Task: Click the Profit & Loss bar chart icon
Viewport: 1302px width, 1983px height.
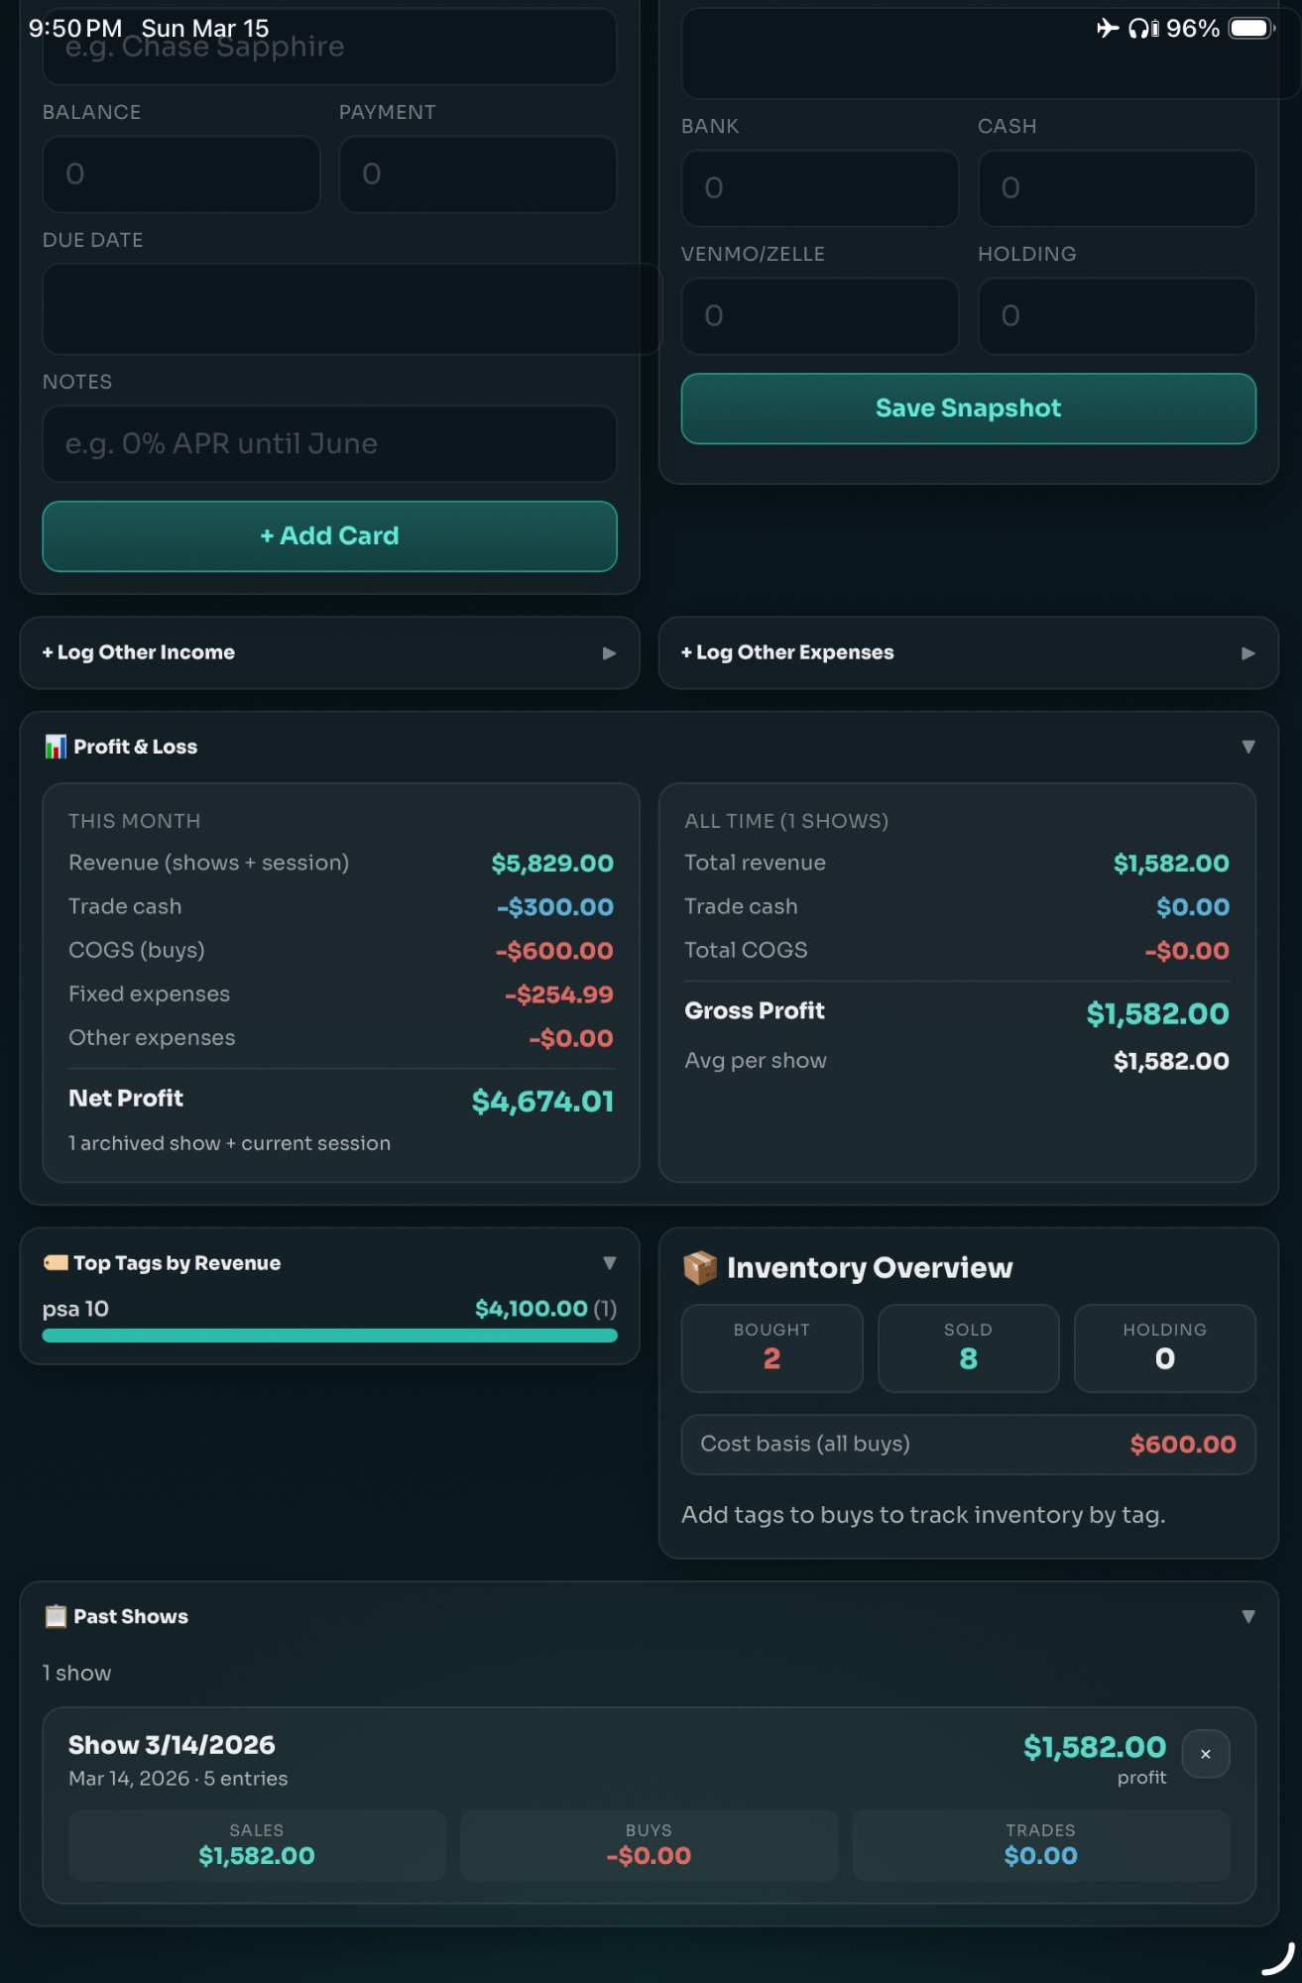Action: pyautogui.click(x=56, y=747)
